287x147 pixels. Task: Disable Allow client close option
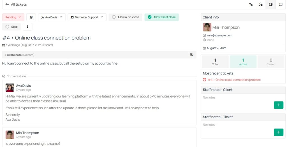click(161, 17)
